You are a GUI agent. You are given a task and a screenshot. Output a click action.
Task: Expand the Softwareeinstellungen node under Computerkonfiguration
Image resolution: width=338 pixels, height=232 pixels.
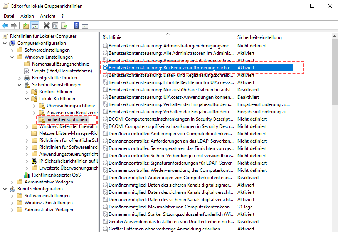tap(12, 50)
